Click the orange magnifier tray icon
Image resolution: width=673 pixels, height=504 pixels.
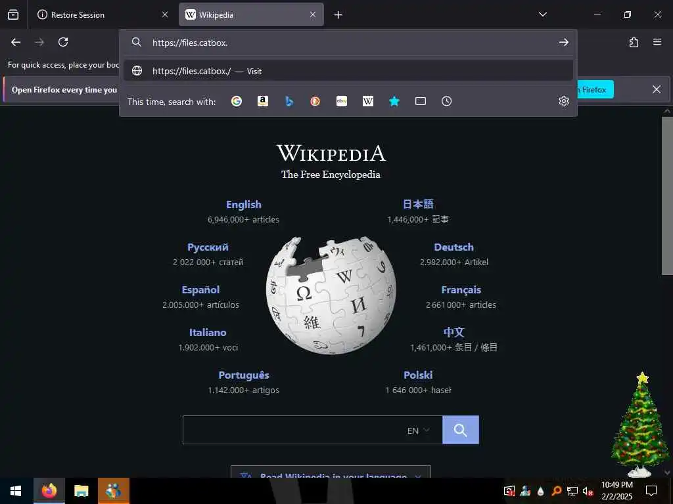tap(557, 491)
